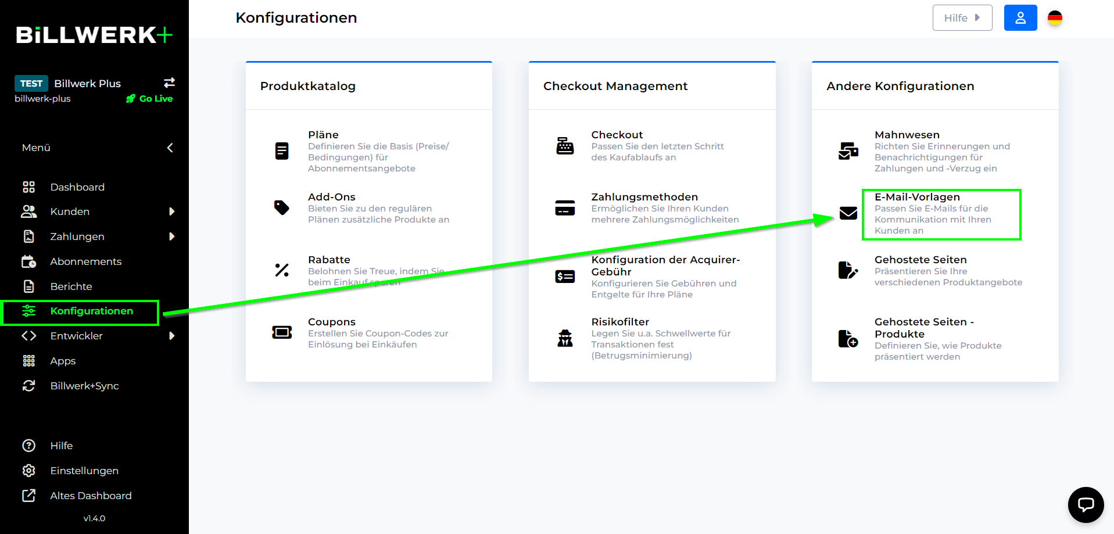Open Zahlungsmethoden configuration

(x=644, y=197)
